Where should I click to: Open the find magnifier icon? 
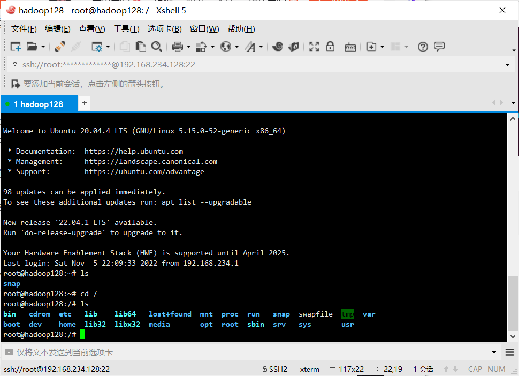pos(157,47)
